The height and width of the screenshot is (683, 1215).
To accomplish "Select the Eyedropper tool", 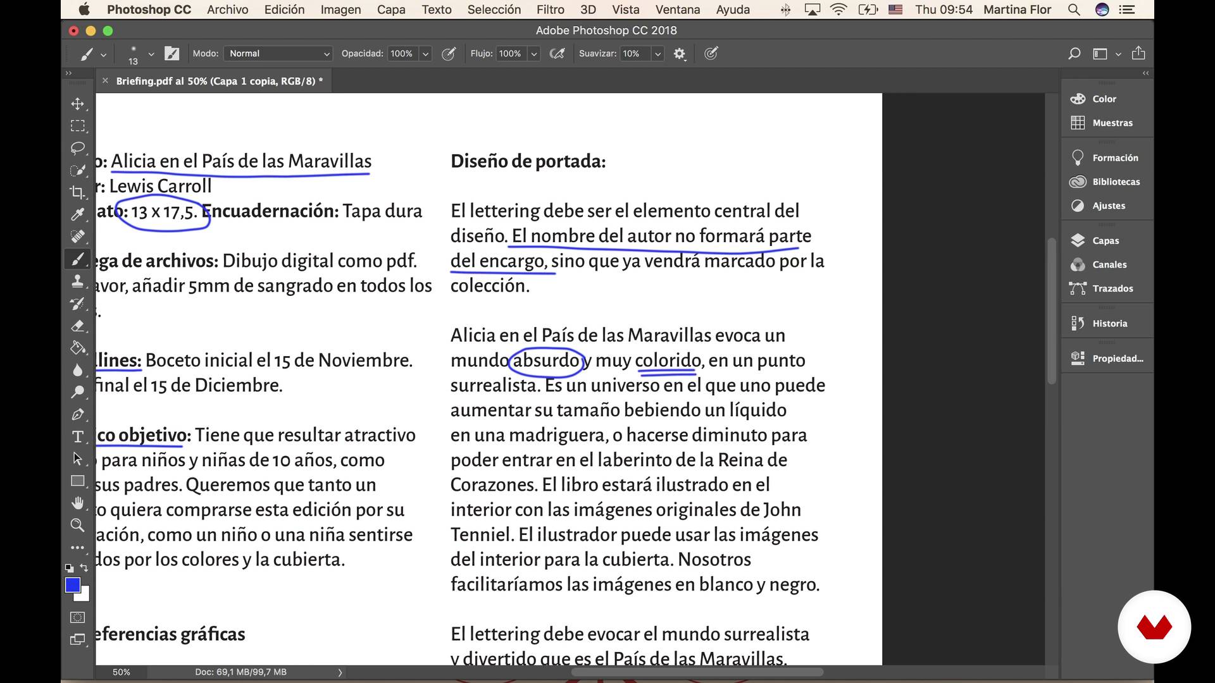I will point(77,214).
